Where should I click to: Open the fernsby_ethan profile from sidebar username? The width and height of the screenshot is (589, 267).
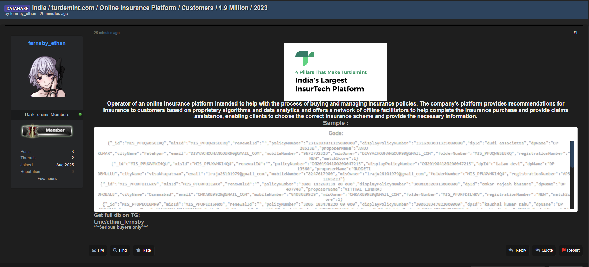click(47, 43)
